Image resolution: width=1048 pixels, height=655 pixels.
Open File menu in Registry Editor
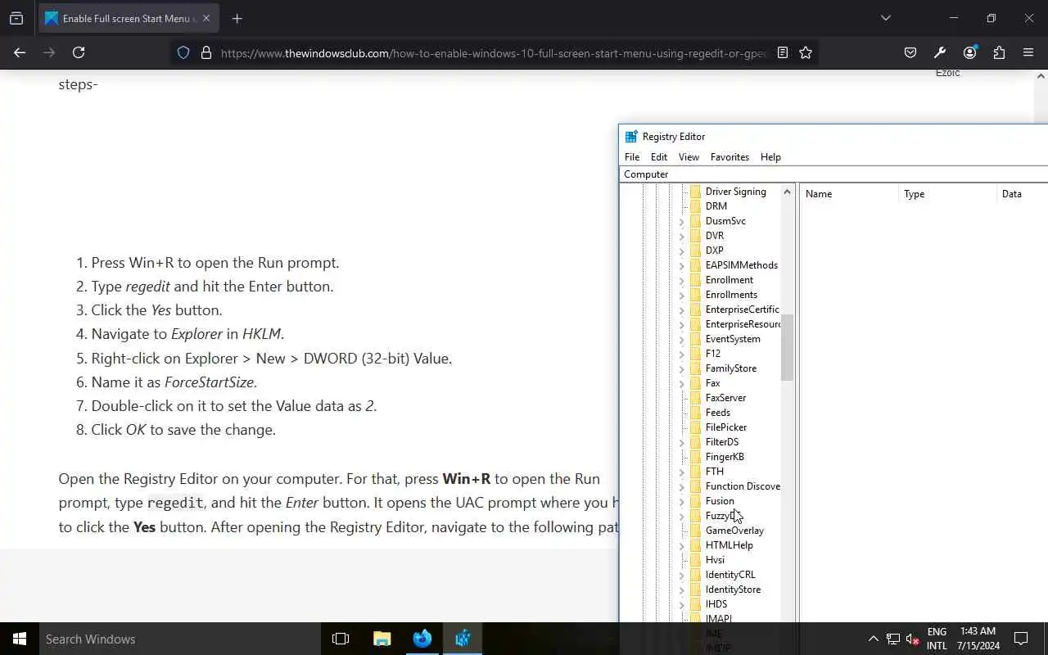click(632, 157)
